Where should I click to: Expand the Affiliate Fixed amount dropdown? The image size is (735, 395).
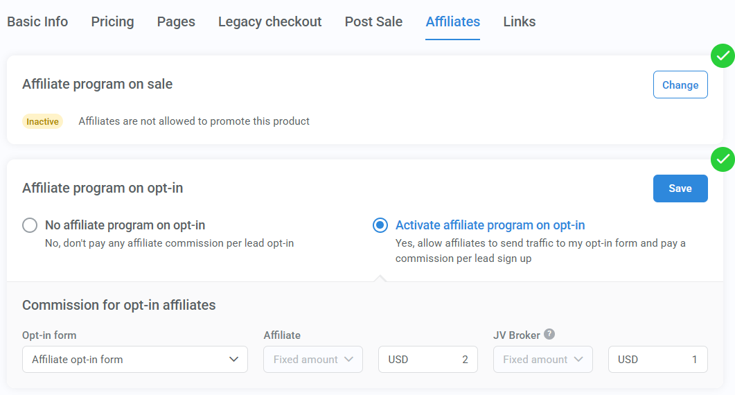tap(313, 360)
